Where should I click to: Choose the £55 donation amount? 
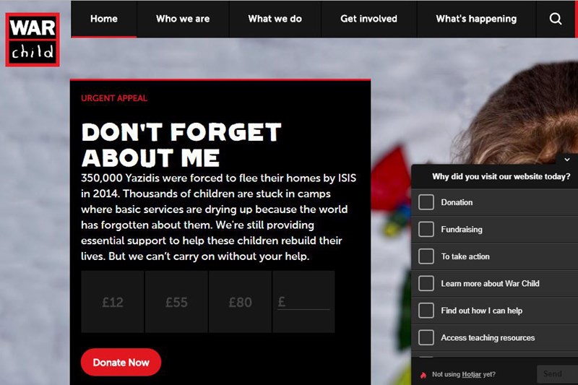coord(176,302)
